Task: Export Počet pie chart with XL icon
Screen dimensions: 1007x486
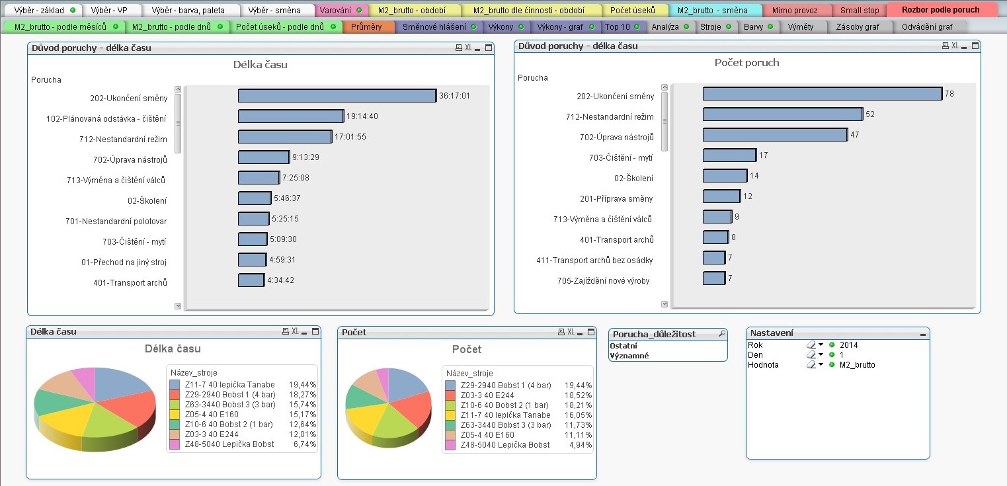Action: click(571, 331)
